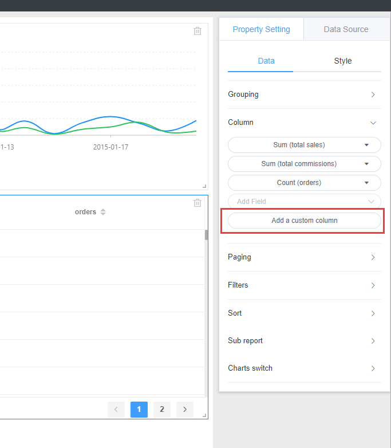The image size is (391, 448).
Task: Open Sum (total sales) aggregation dropdown
Action: pos(367,145)
